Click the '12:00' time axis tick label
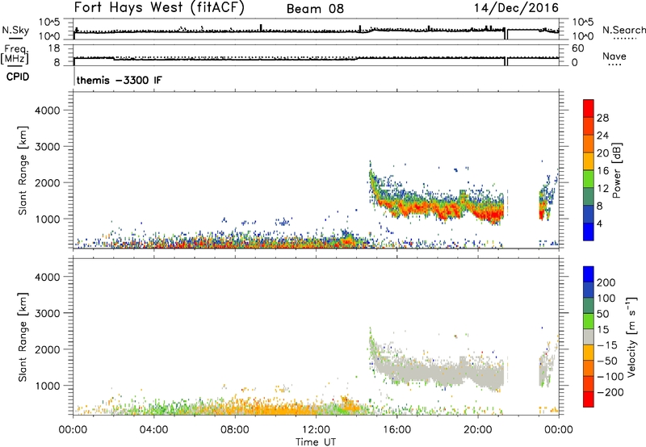Viewport: 646px width, 447px height. click(316, 430)
